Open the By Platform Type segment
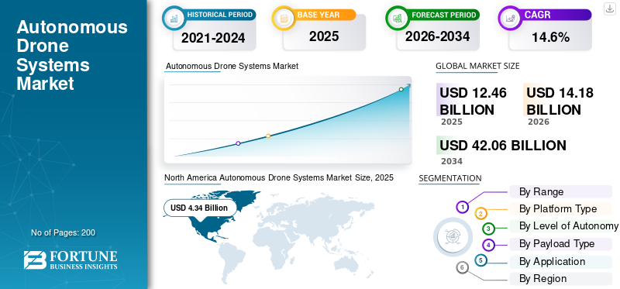Viewport: 620px width, 289px height. [x=560, y=208]
